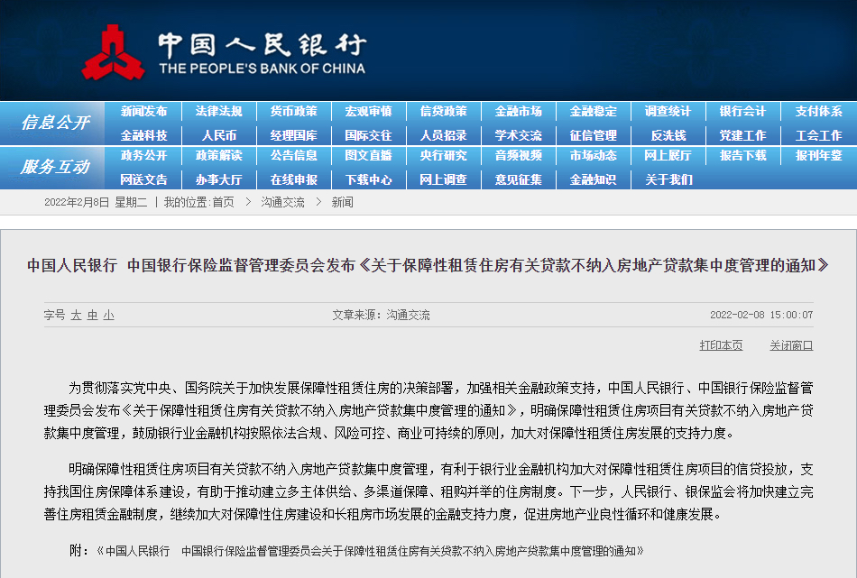The height and width of the screenshot is (578, 857).
Task: Click the article headline text
Action: click(x=428, y=265)
